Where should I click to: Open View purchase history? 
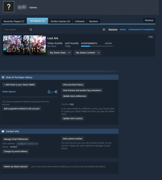point(73,85)
